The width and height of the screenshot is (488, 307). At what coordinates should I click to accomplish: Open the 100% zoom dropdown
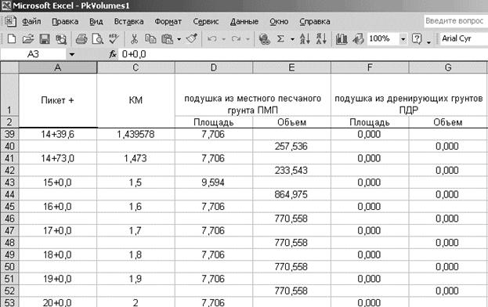point(403,39)
